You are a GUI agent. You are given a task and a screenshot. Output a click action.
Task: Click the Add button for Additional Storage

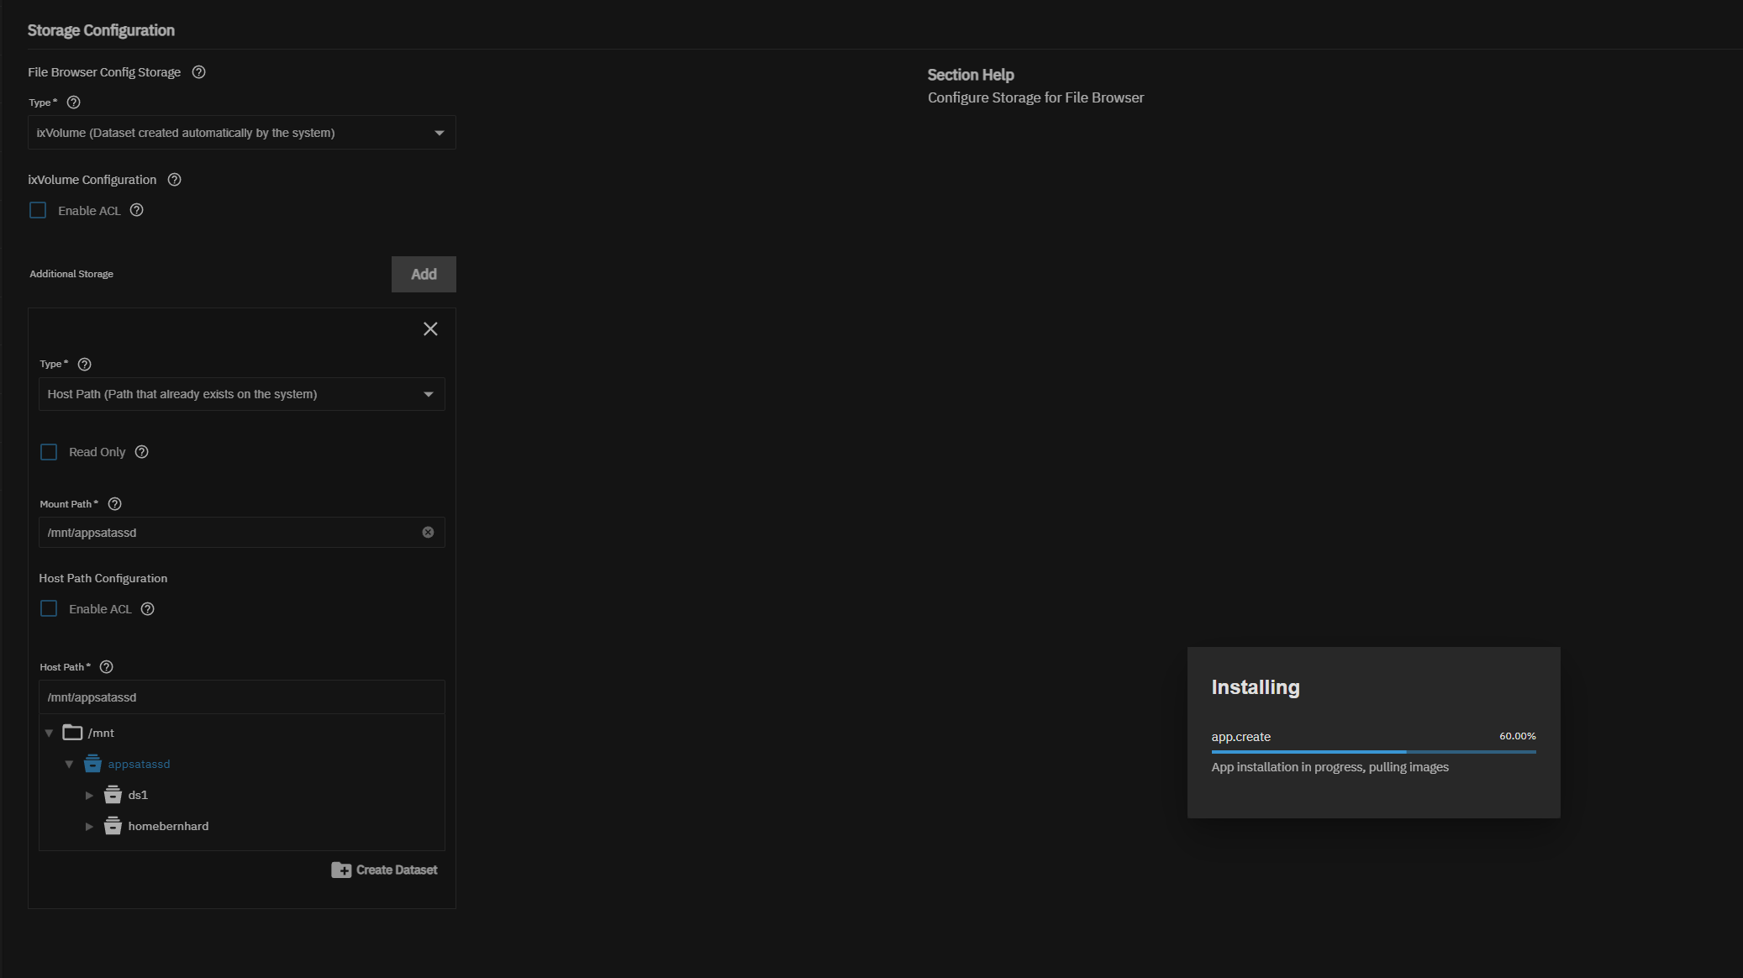(x=424, y=275)
